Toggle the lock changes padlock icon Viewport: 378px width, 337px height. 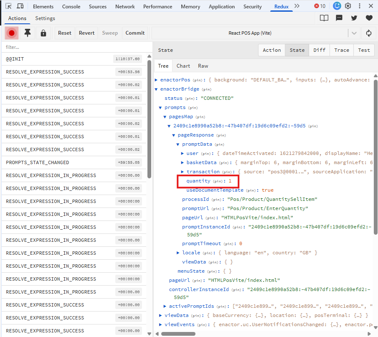43,33
